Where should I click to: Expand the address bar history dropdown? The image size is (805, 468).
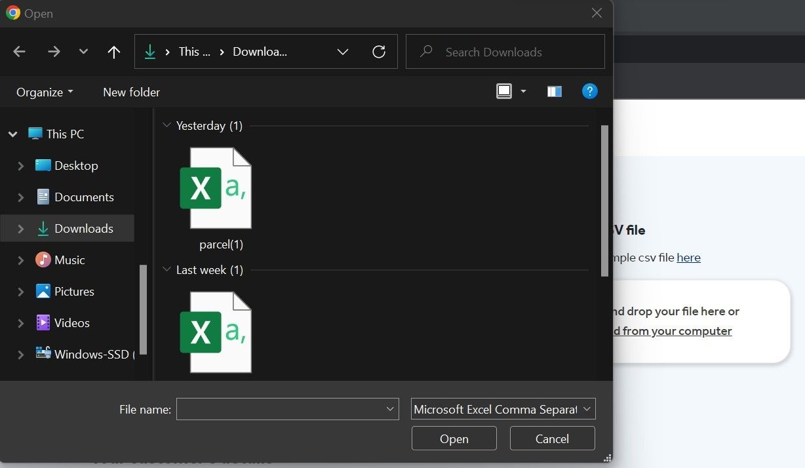343,52
